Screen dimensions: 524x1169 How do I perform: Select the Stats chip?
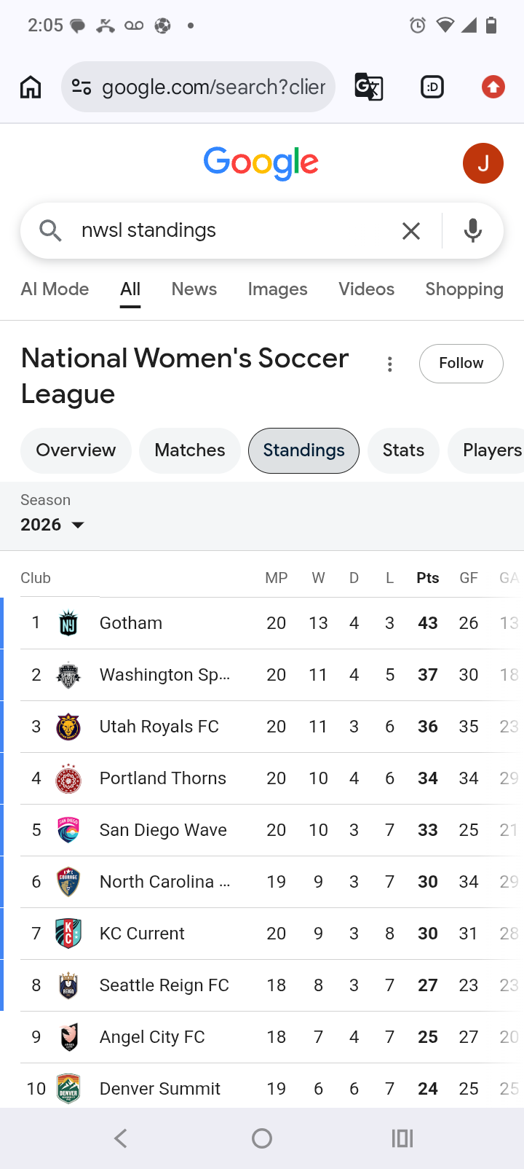pyautogui.click(x=403, y=450)
